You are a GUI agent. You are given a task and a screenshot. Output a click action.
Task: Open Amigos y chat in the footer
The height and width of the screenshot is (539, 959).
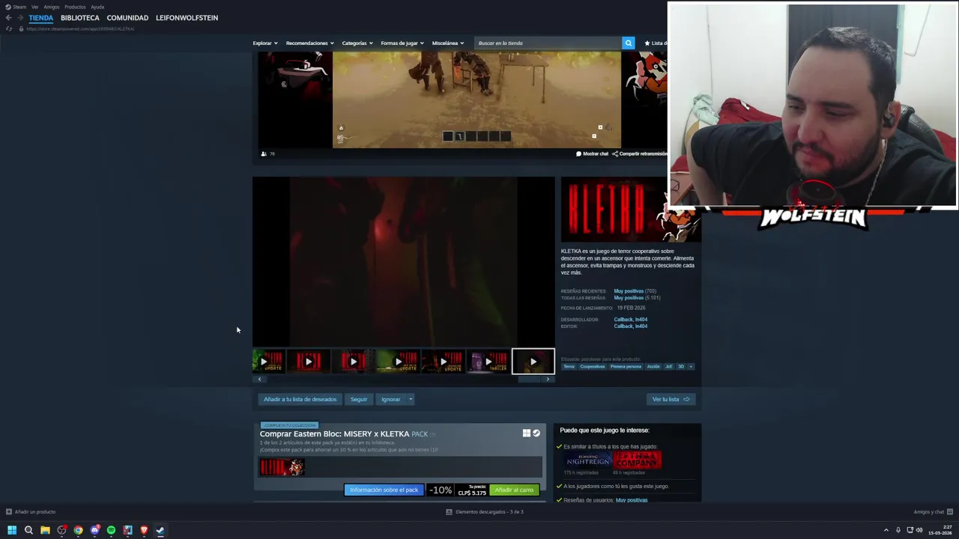click(933, 512)
